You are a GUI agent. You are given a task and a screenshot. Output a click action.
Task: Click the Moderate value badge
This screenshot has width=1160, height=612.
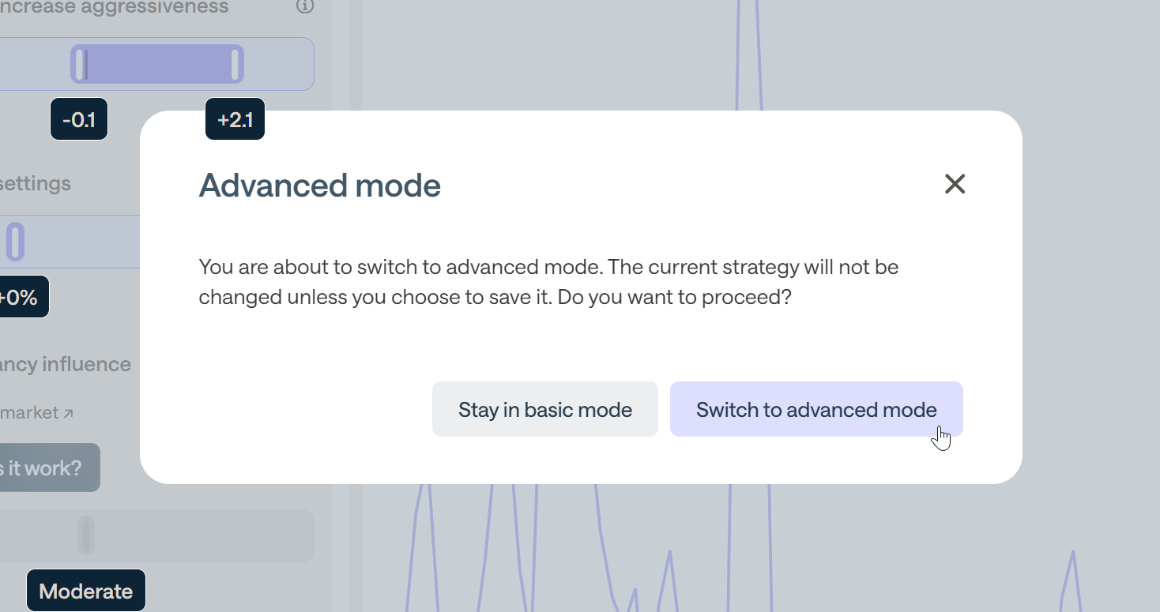pyautogui.click(x=86, y=591)
